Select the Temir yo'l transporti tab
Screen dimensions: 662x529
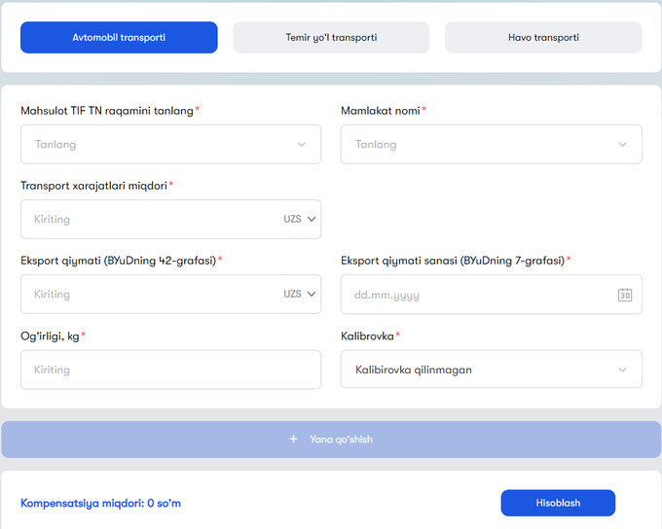(x=331, y=38)
